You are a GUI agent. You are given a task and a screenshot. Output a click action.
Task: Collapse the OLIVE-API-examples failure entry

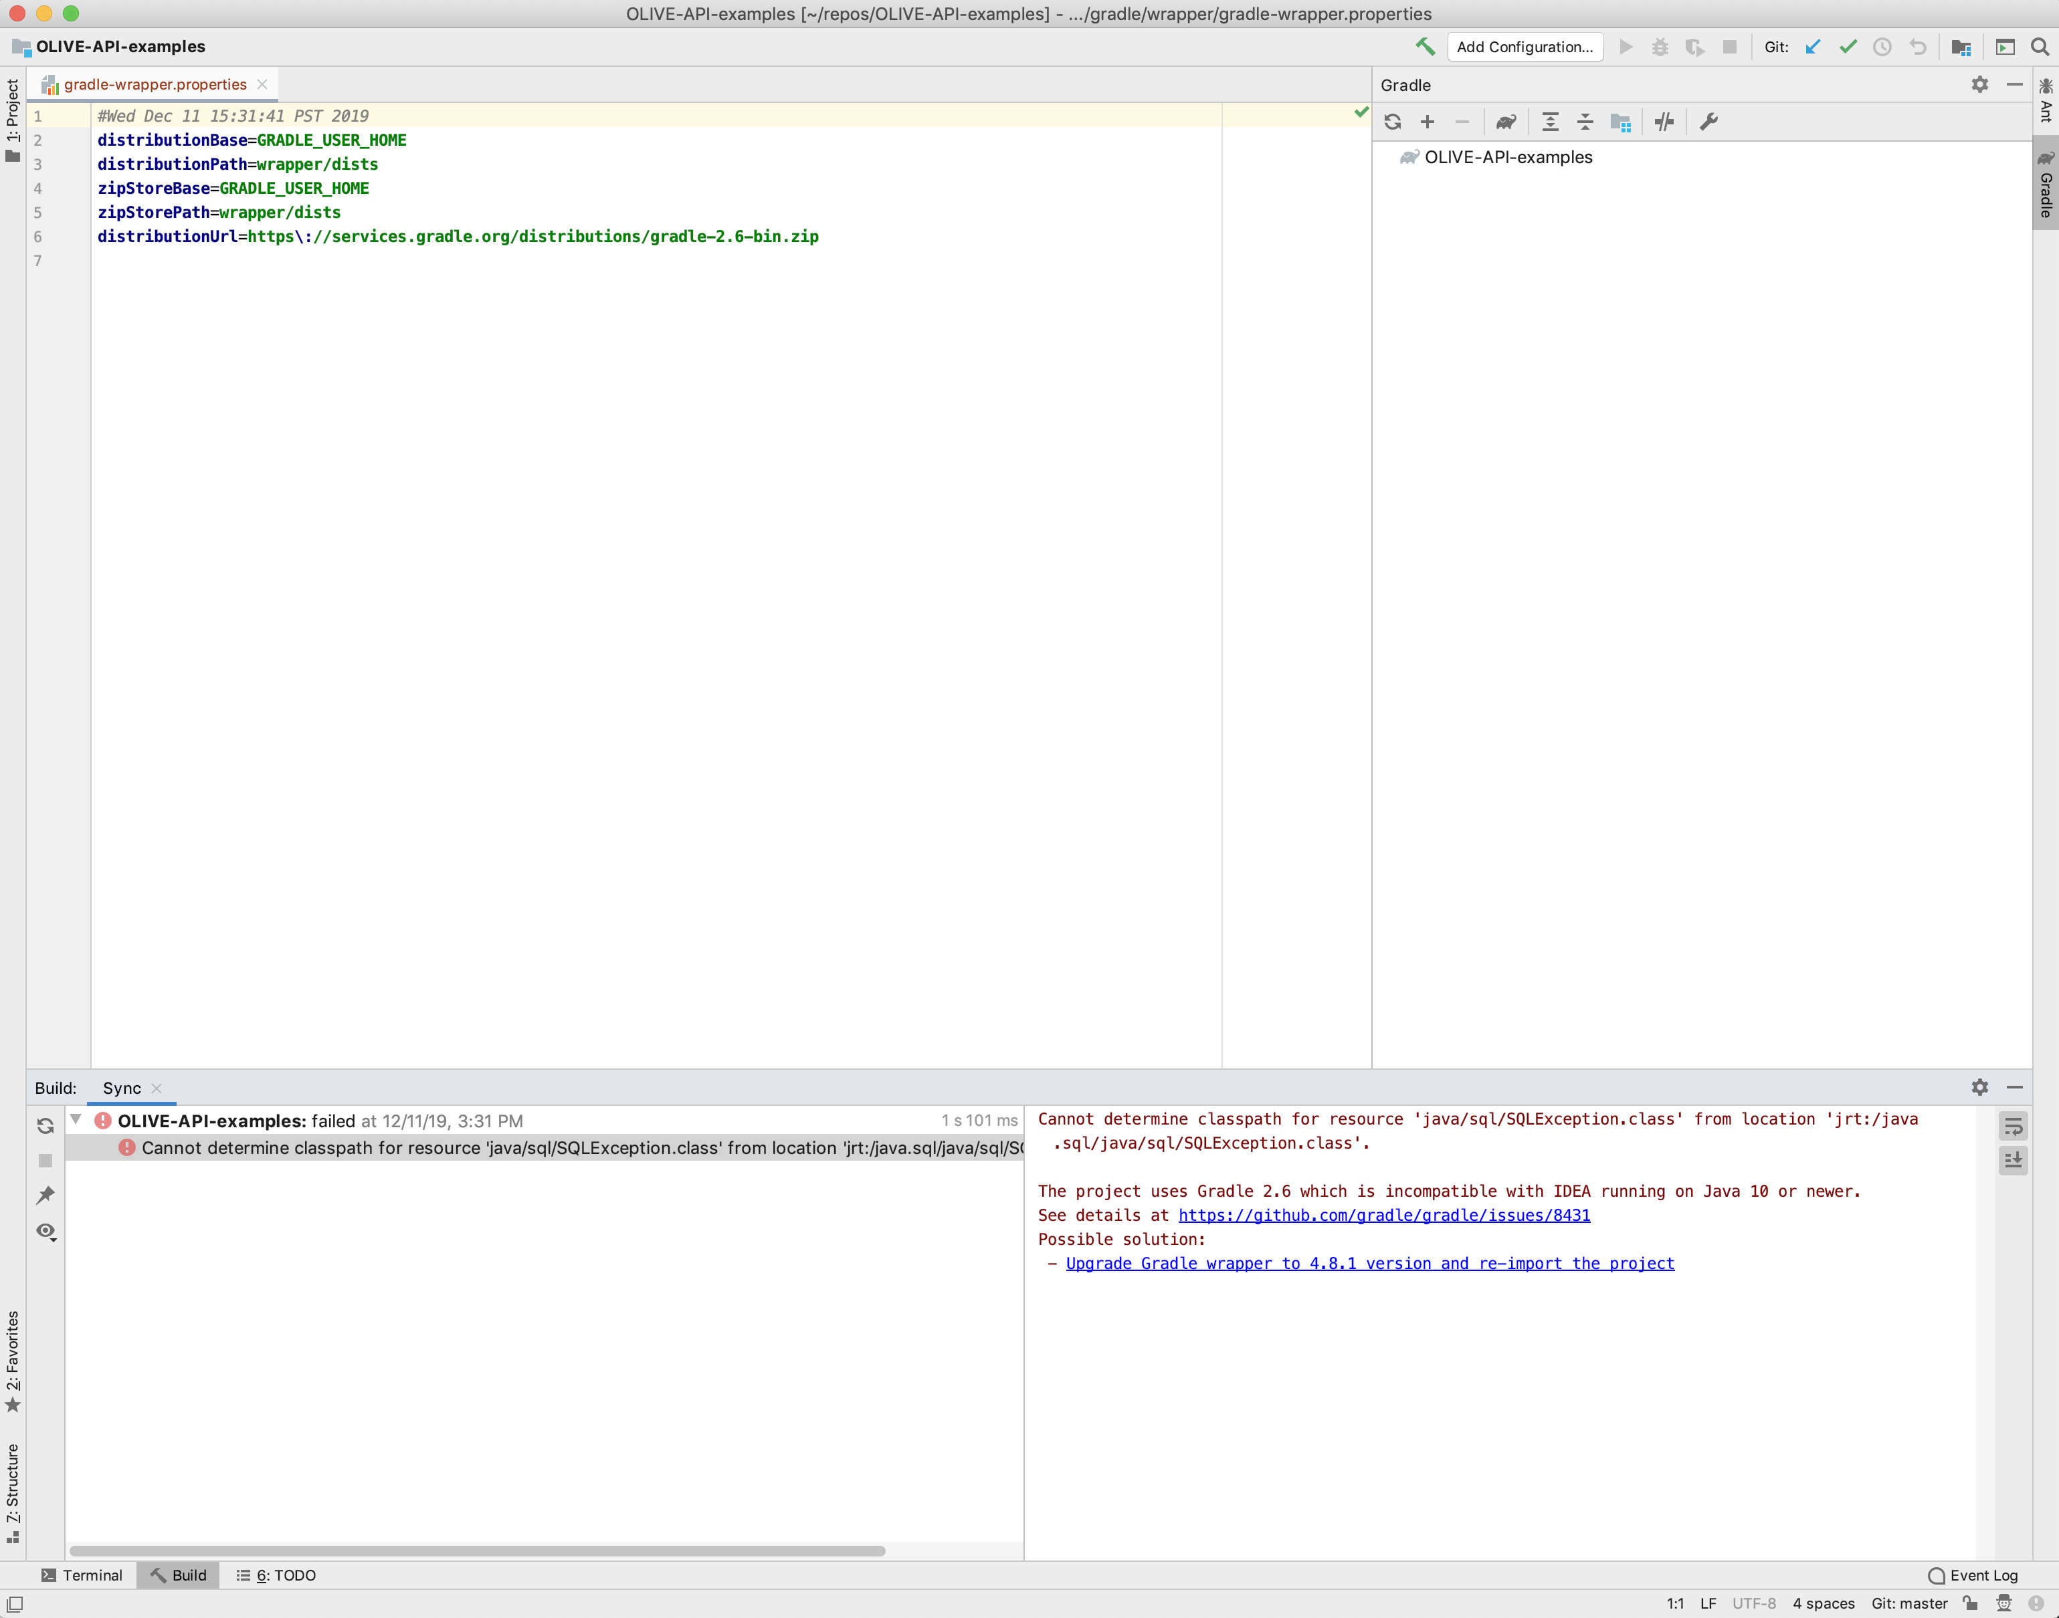(x=76, y=1120)
